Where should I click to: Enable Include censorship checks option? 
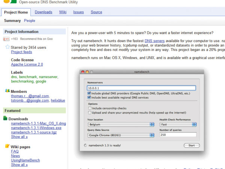[89, 108]
